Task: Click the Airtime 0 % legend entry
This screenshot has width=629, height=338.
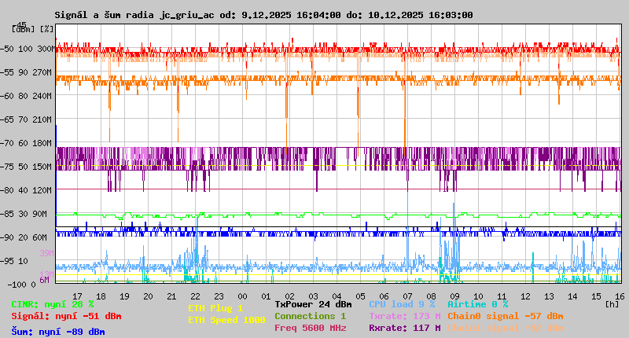Action: (477, 304)
